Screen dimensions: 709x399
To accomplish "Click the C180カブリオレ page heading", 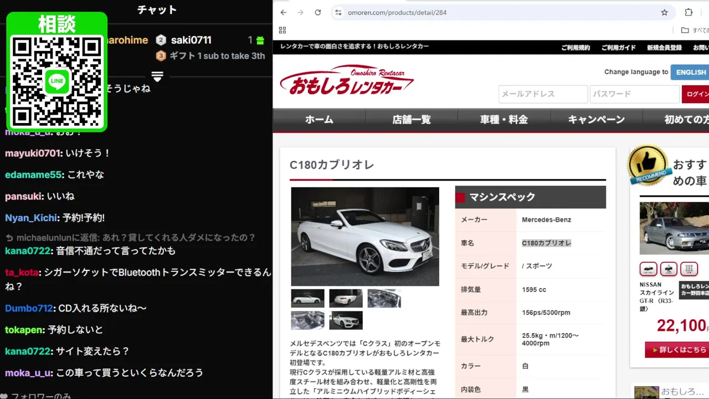I will click(332, 165).
